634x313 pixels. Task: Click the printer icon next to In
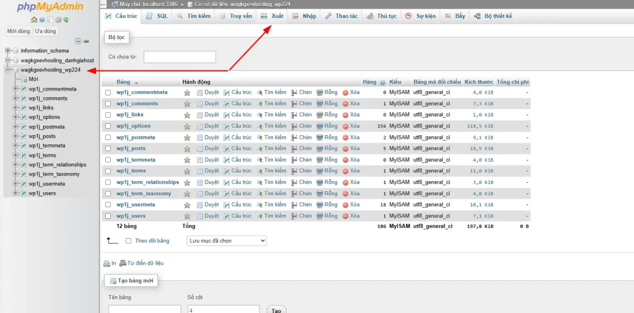tap(106, 263)
